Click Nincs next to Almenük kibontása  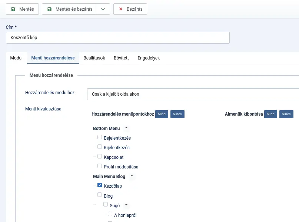pyautogui.click(x=286, y=114)
